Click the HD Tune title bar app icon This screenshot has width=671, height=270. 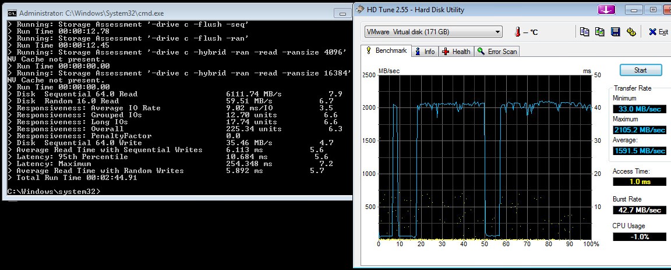click(x=361, y=9)
